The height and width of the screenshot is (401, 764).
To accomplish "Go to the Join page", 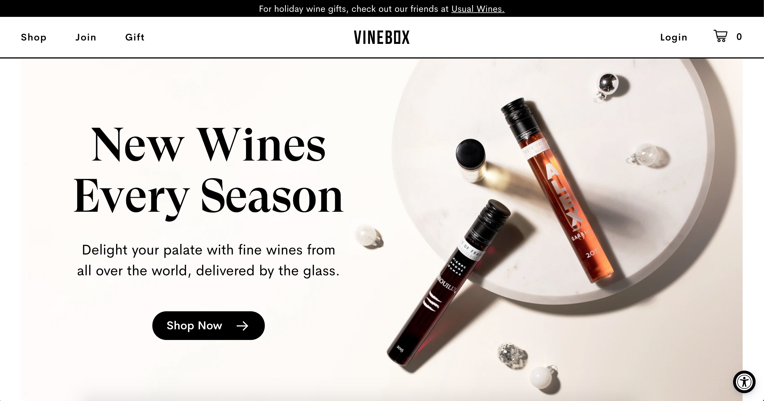I will pyautogui.click(x=86, y=37).
